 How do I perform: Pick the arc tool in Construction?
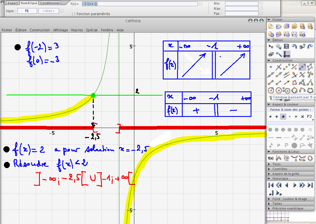click(x=302, y=90)
